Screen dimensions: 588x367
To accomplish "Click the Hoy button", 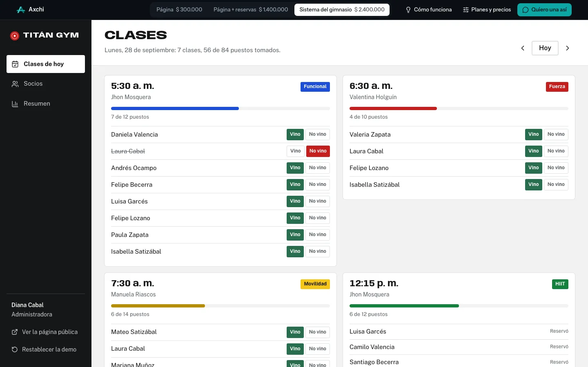I will coord(545,48).
